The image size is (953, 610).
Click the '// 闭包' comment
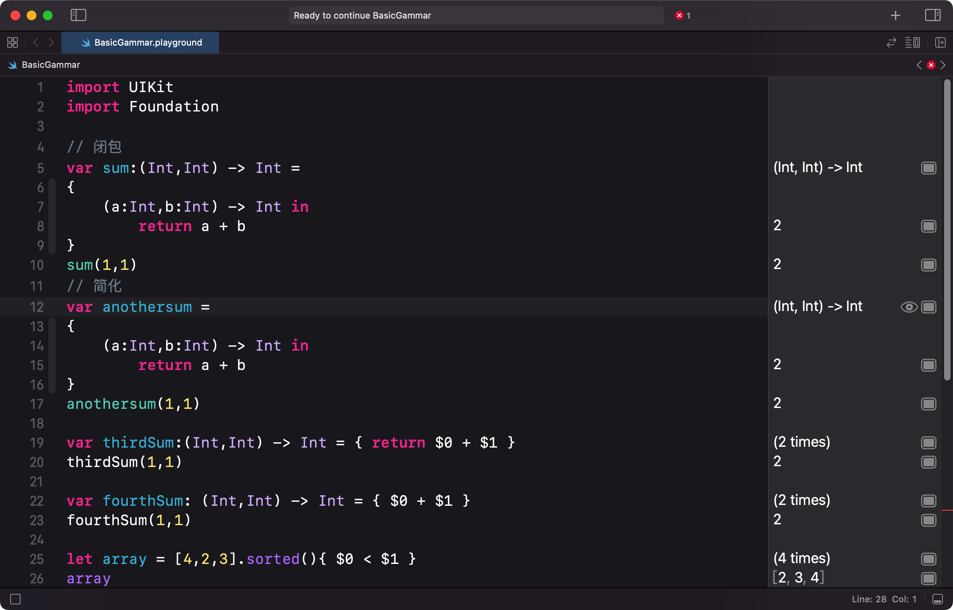[x=94, y=147]
